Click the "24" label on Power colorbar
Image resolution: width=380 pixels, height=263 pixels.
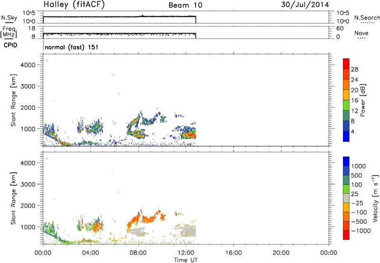354,80
